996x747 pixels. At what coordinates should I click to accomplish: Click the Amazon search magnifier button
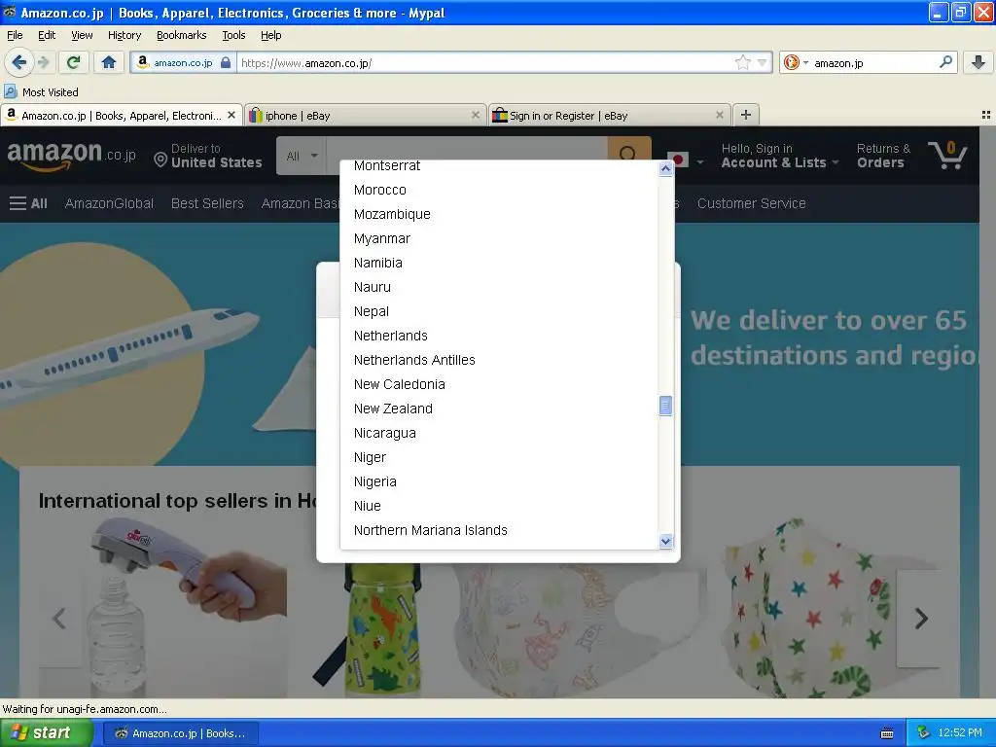point(629,155)
